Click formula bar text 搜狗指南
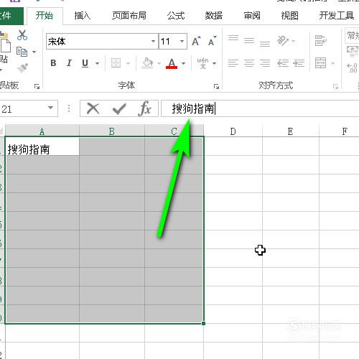Screen dimensions: 359x359 (x=193, y=108)
